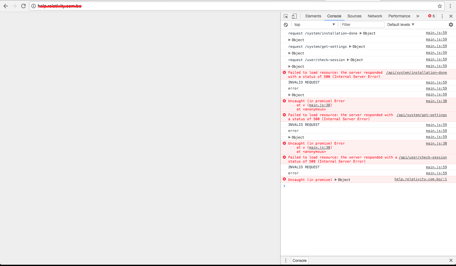Image resolution: width=456 pixels, height=266 pixels.
Task: Click the red 6 errors badge
Action: tap(431, 16)
